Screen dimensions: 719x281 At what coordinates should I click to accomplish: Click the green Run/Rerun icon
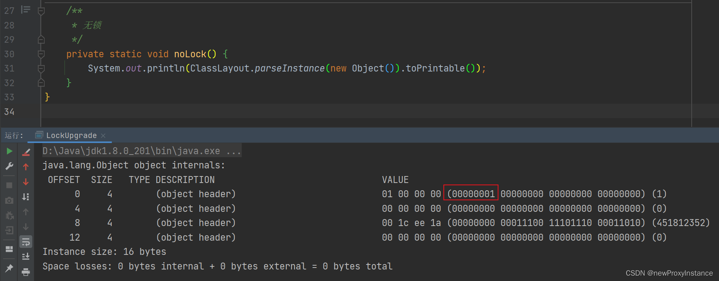9,151
